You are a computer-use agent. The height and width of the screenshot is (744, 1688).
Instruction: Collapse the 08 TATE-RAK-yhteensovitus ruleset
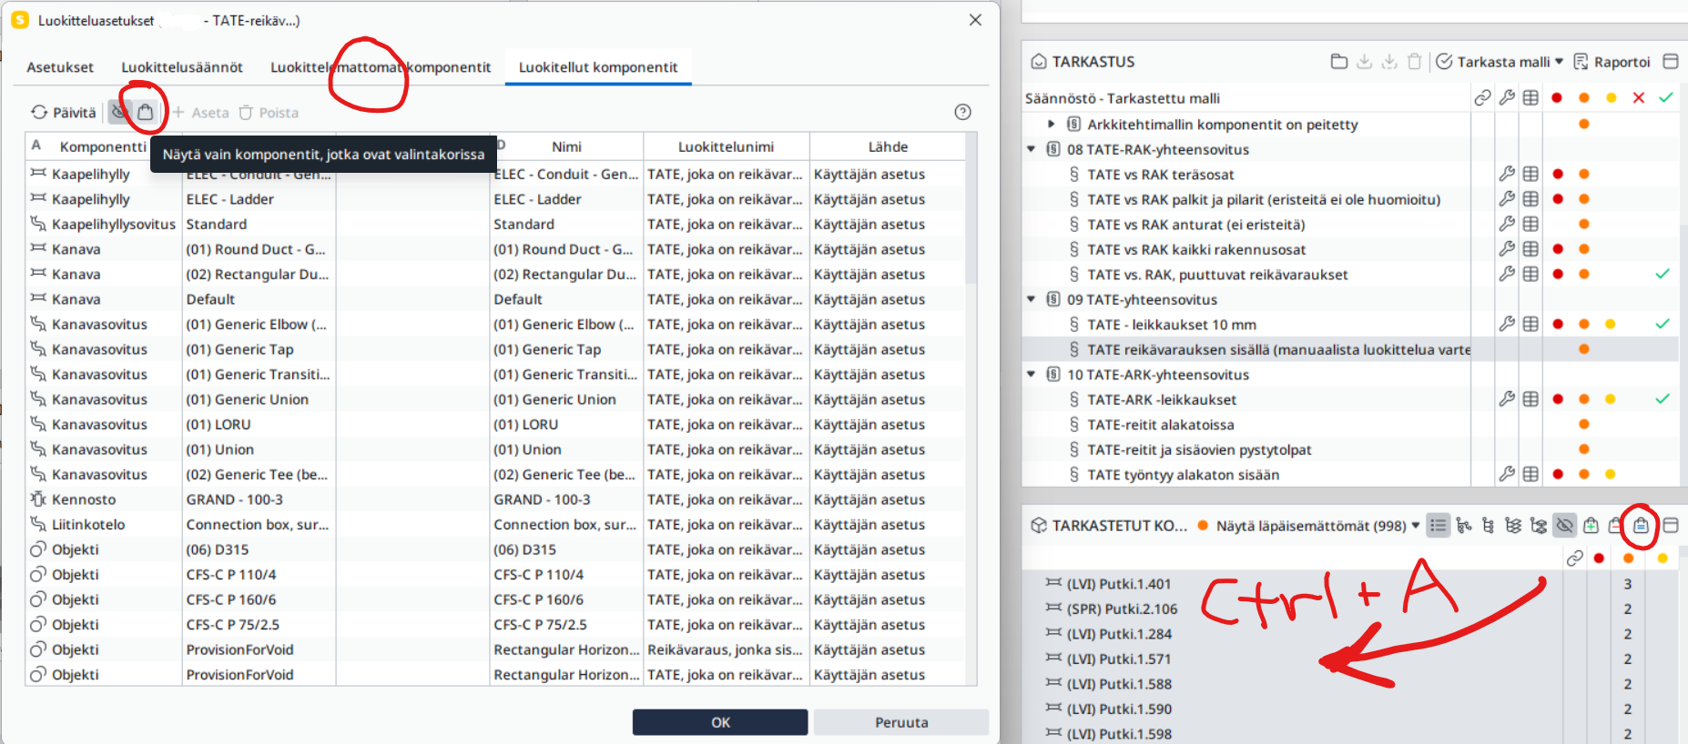1031,149
